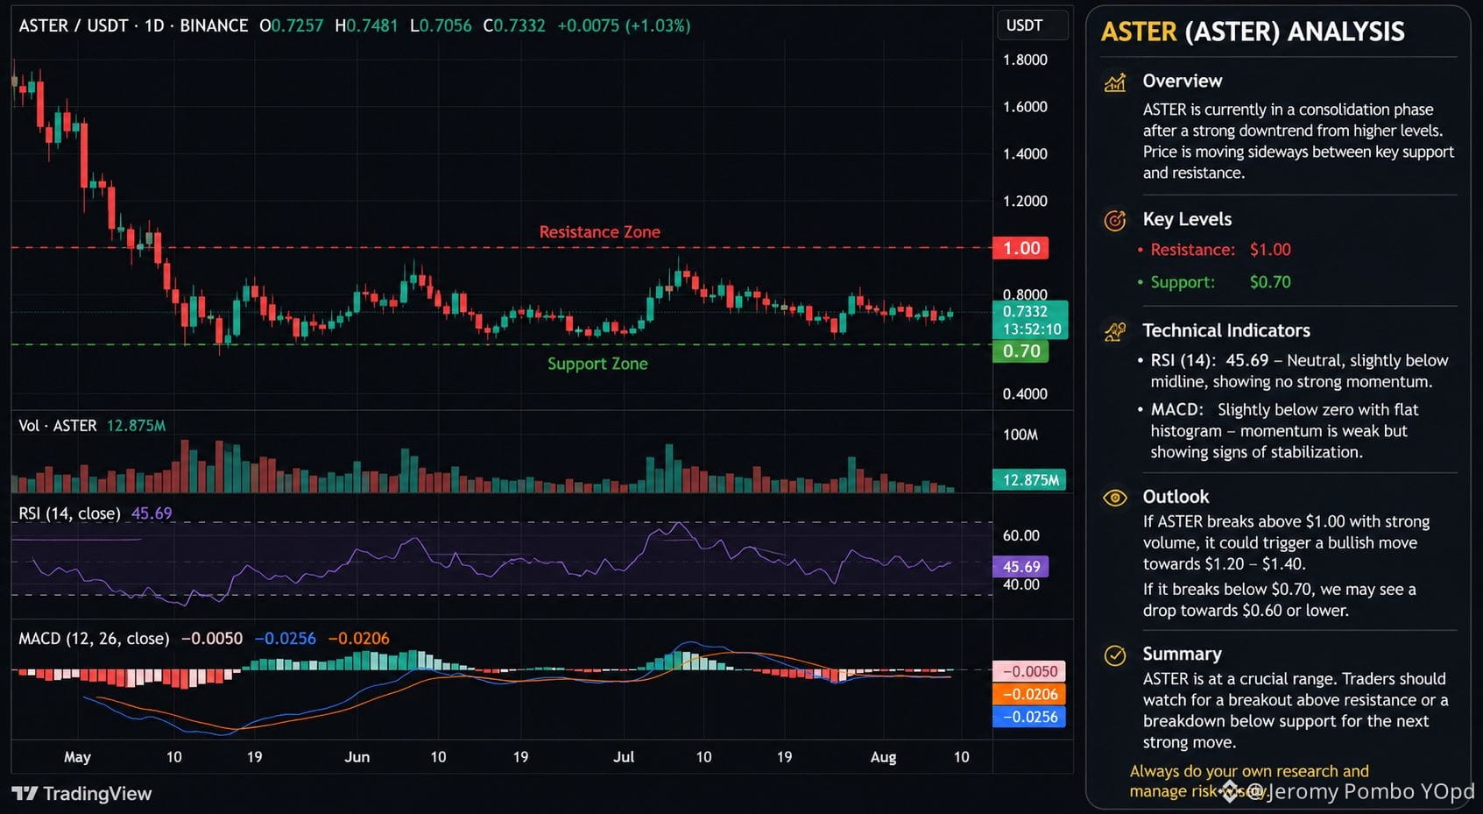The height and width of the screenshot is (814, 1483).
Task: Select the 1D timeframe label
Action: click(154, 25)
